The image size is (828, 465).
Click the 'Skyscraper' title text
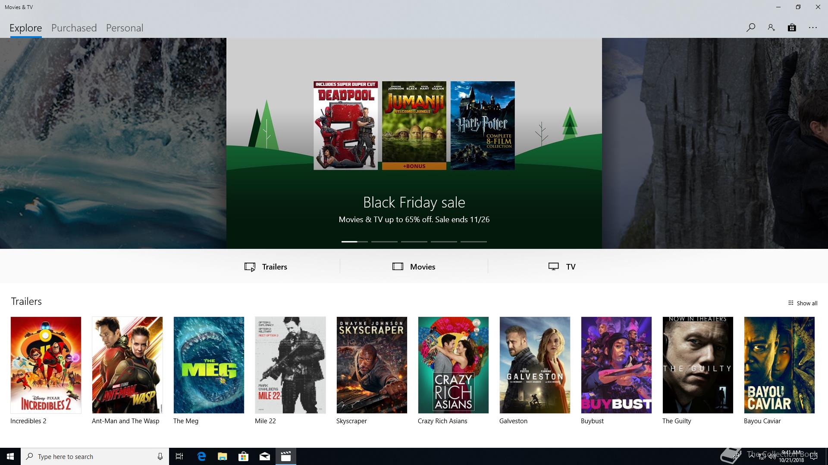[351, 421]
